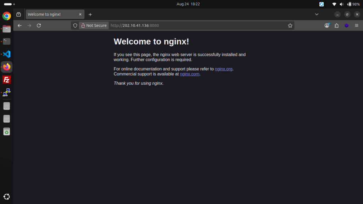
Task: Bookmark this page with star icon
Action: click(x=290, y=25)
